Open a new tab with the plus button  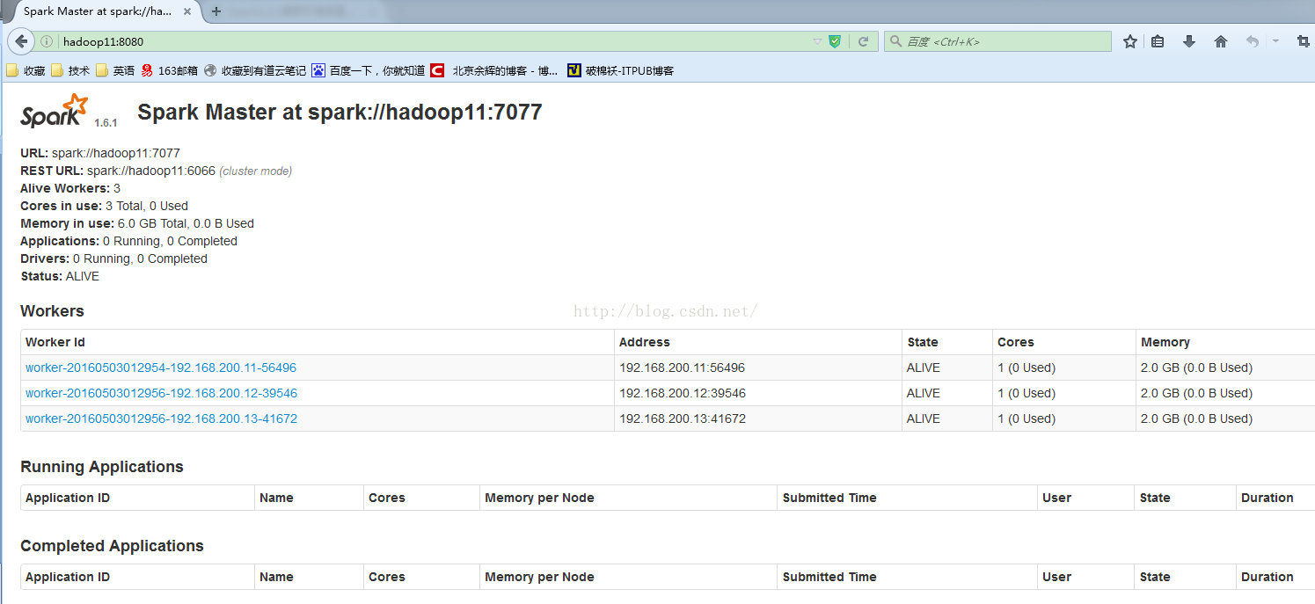click(216, 11)
